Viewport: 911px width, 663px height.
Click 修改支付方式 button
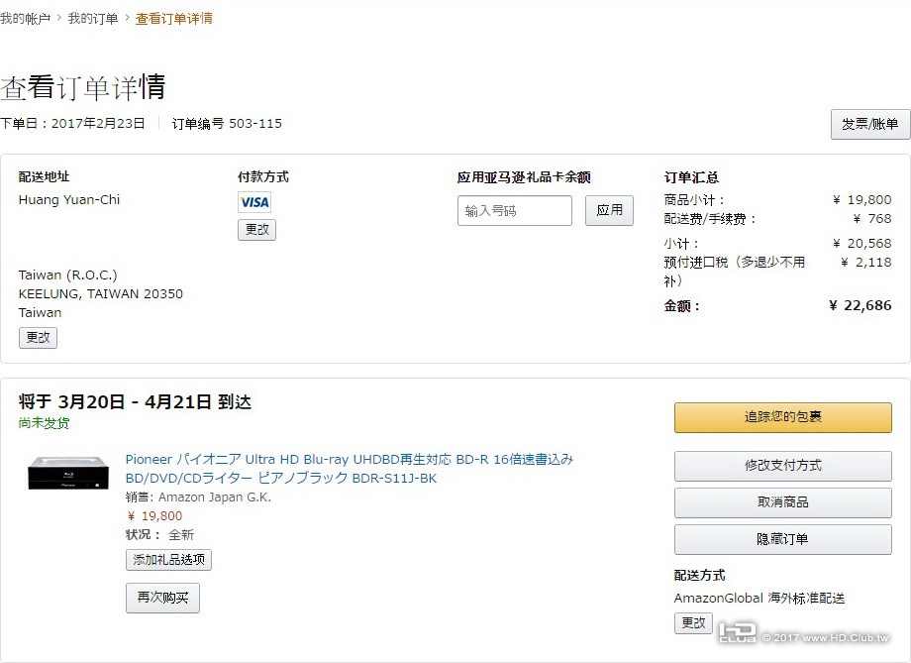click(x=782, y=466)
